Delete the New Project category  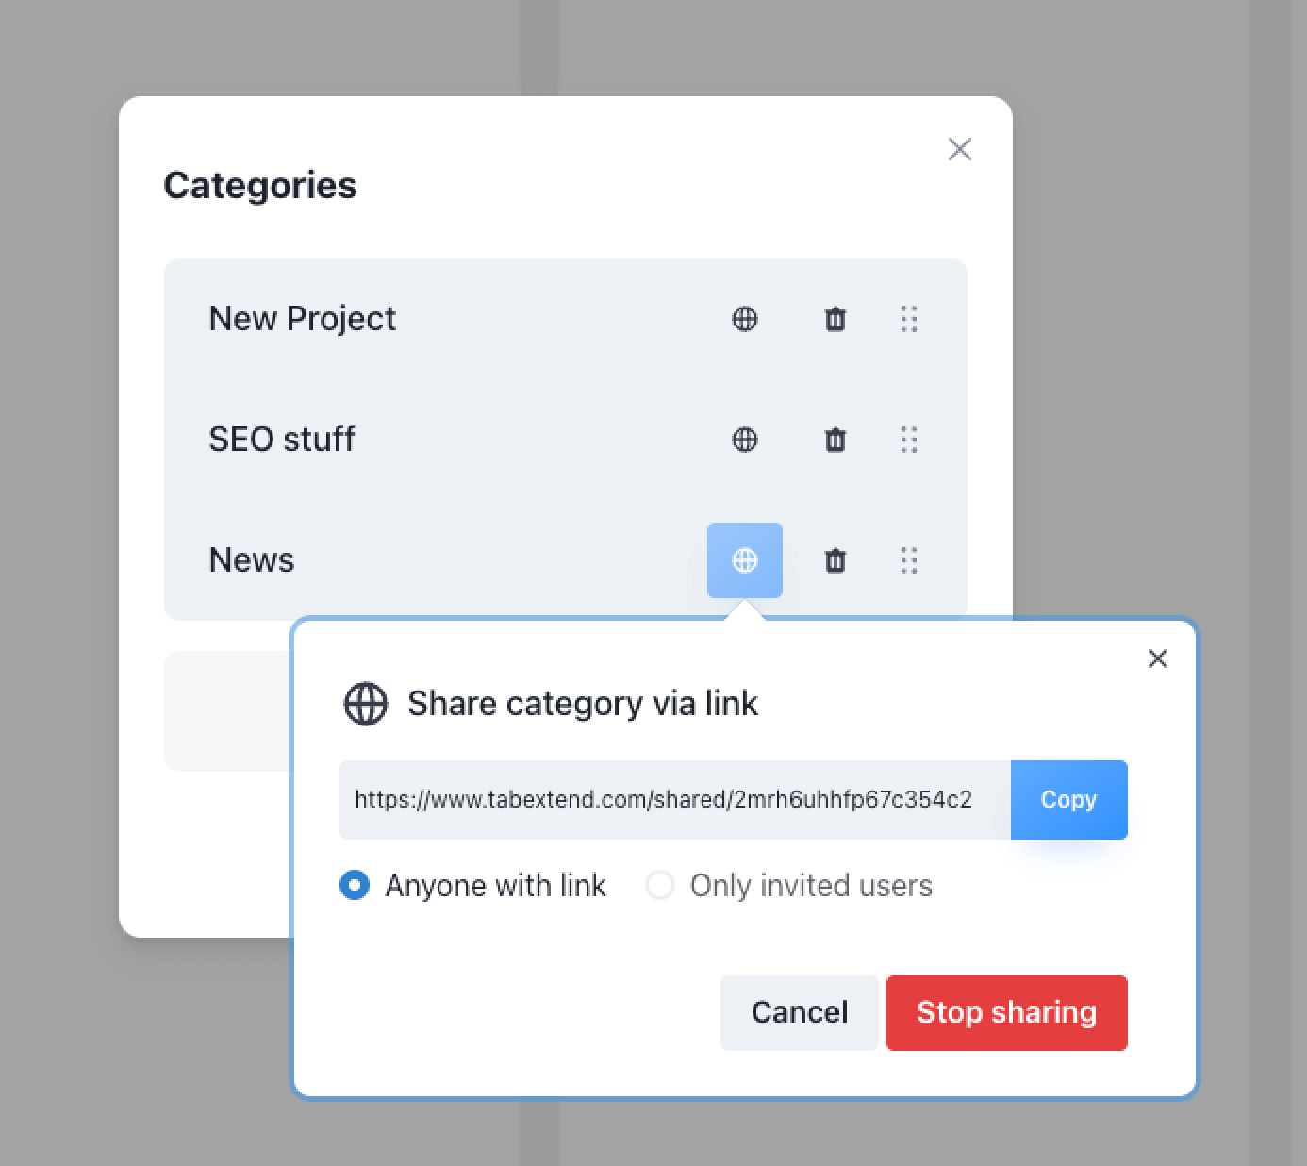click(x=835, y=319)
